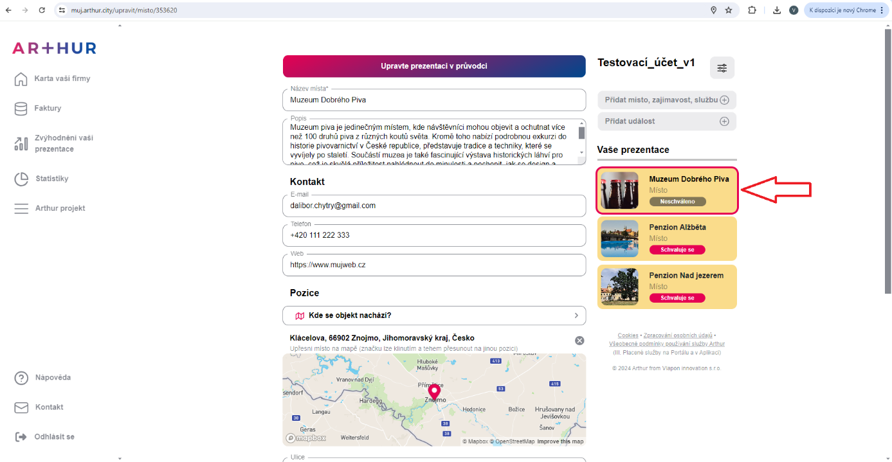Open Nápověda help icon
The height and width of the screenshot is (462, 892).
point(21,378)
